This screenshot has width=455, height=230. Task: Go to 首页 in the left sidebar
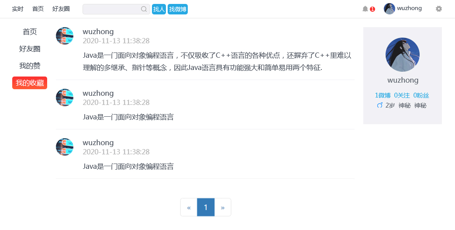pyautogui.click(x=30, y=31)
